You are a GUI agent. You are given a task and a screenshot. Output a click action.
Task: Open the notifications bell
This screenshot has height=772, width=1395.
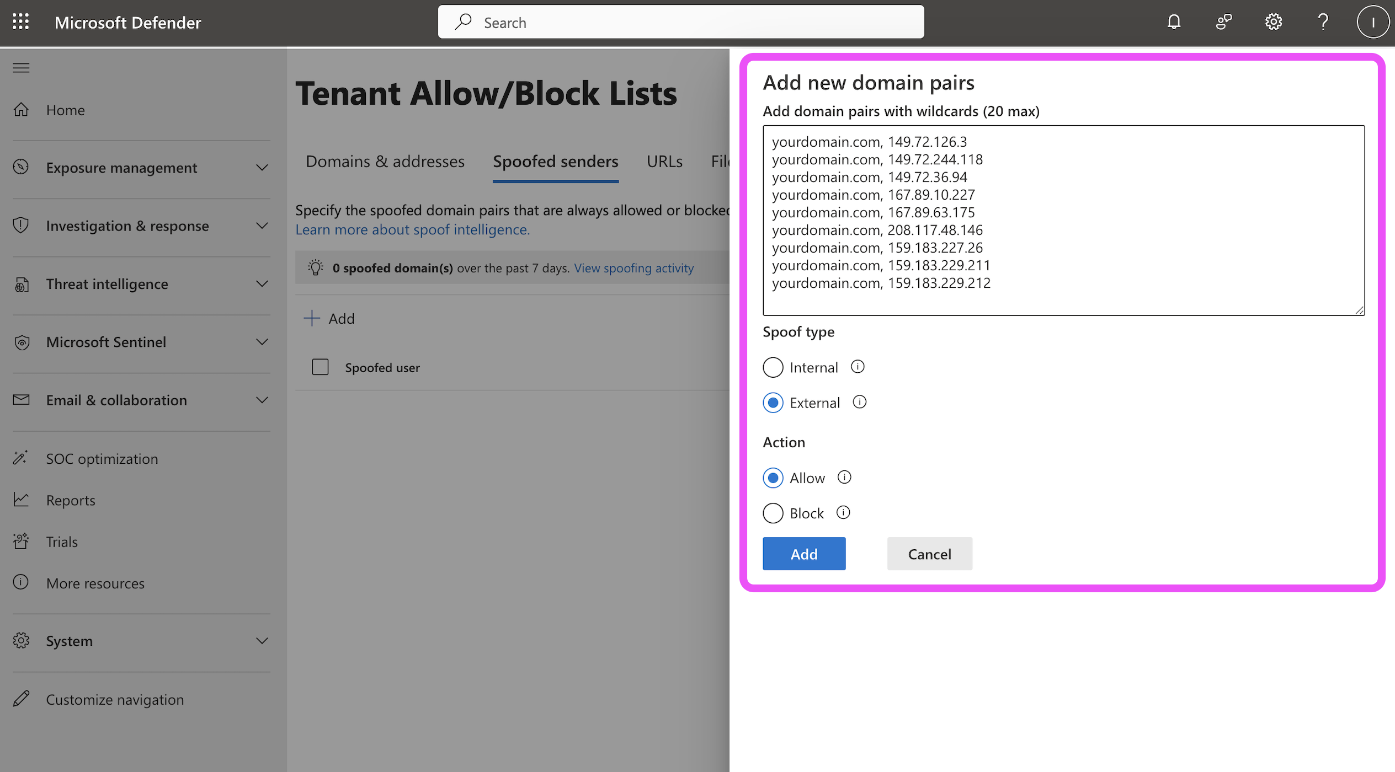[1174, 22]
